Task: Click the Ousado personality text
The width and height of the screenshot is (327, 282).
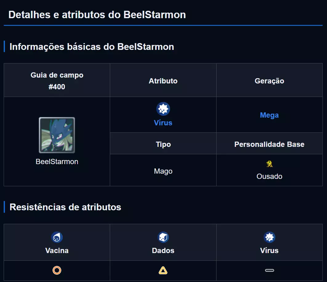Action: click(x=269, y=176)
